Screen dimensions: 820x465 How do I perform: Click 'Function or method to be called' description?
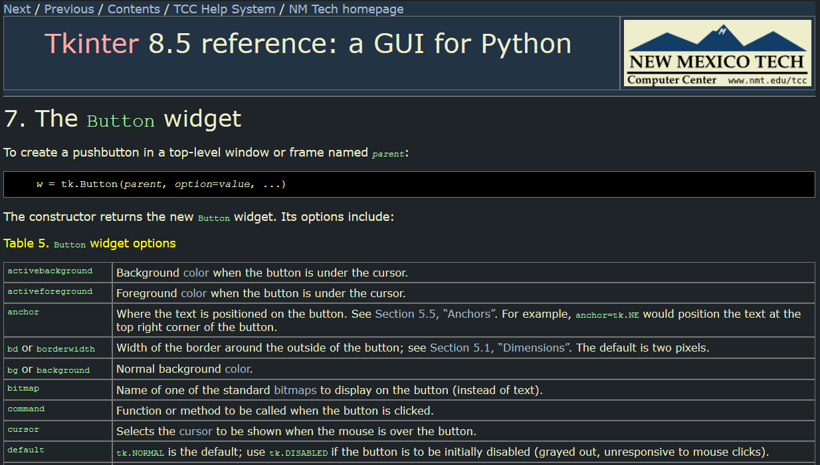(x=275, y=411)
